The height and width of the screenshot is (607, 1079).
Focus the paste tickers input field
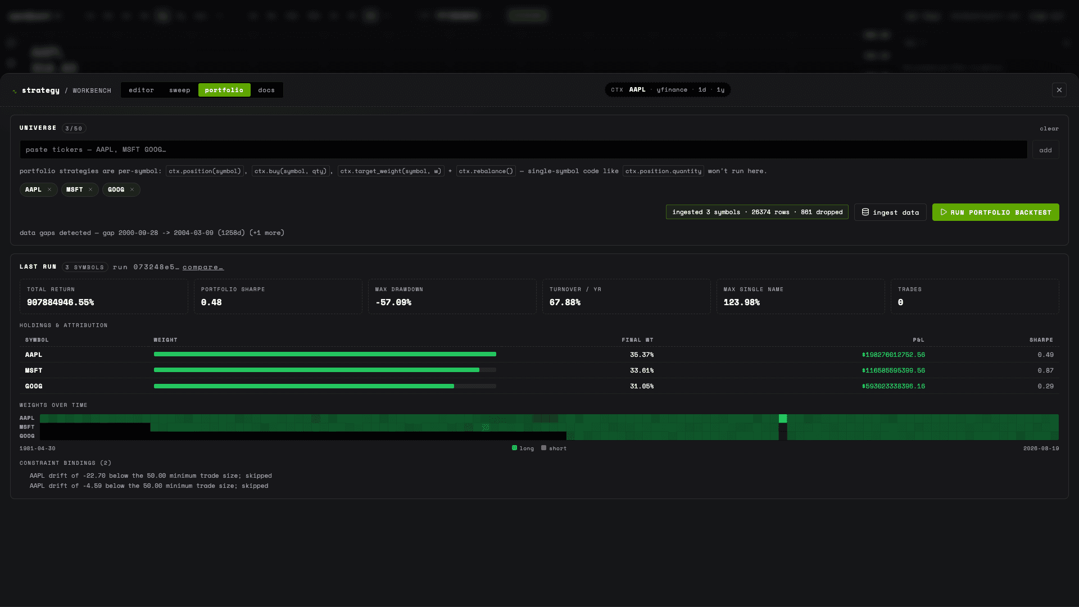pyautogui.click(x=523, y=150)
